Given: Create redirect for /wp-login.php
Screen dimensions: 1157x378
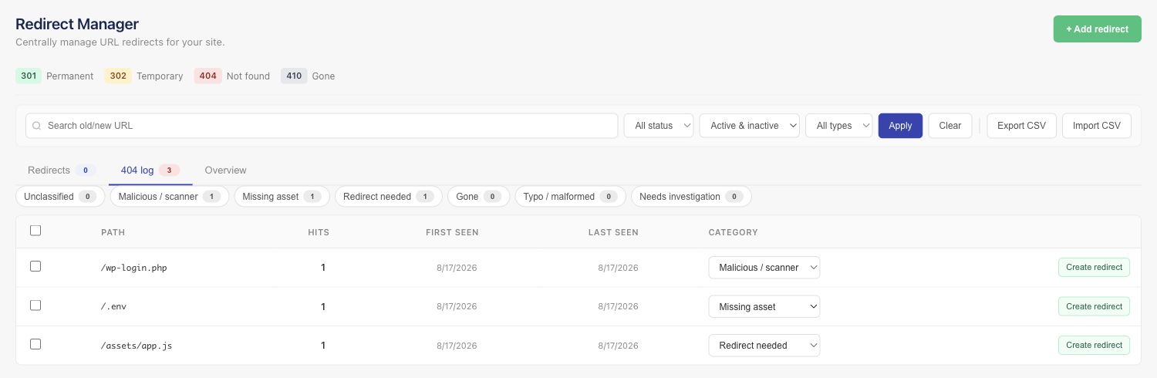Looking at the screenshot, I should tap(1094, 267).
